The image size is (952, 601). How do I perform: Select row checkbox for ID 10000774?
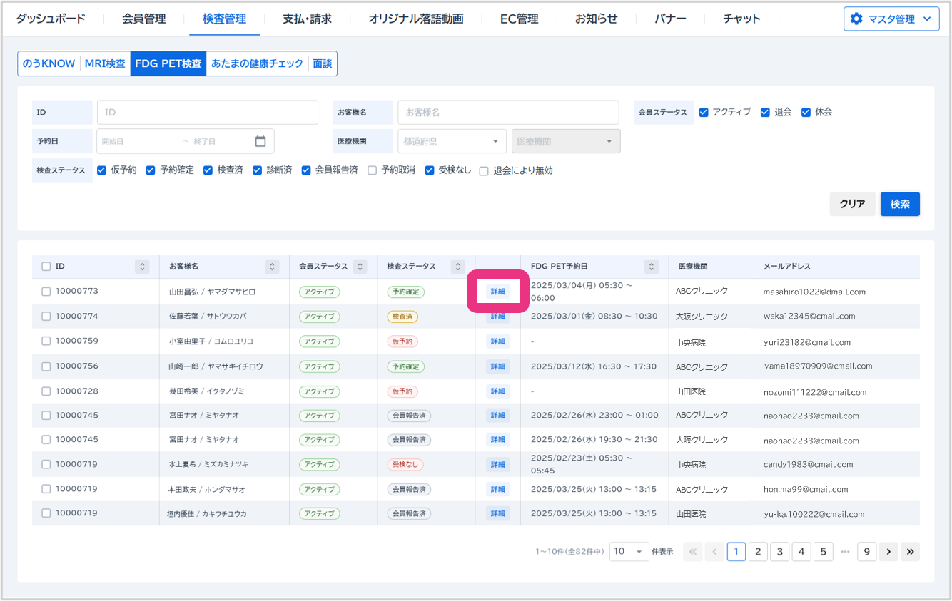(x=46, y=316)
